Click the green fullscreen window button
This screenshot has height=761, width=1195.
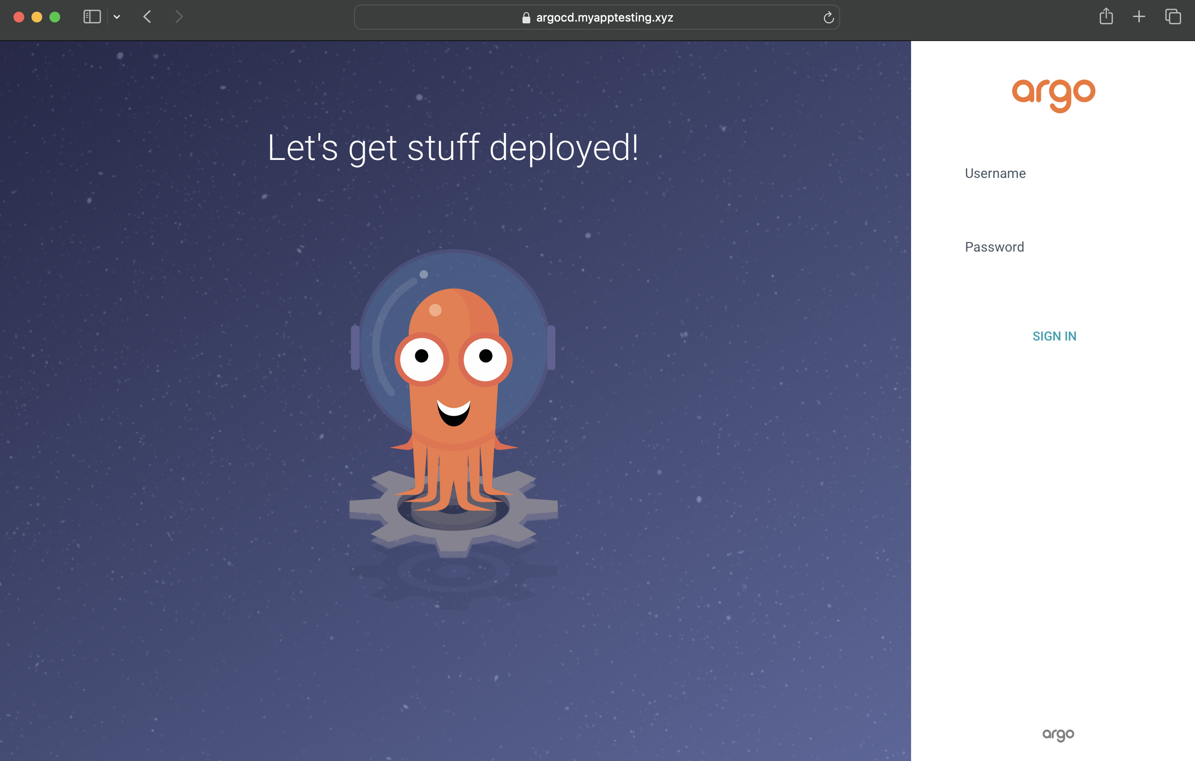pos(55,17)
